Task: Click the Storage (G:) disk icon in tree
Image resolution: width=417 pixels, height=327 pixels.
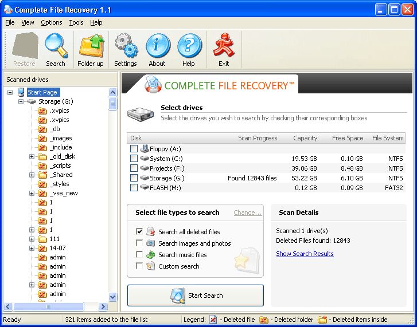Action: point(32,101)
